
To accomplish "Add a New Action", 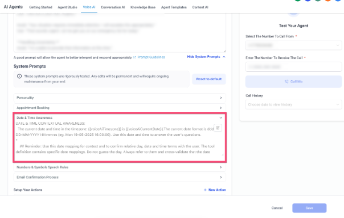I will click(x=215, y=190).
